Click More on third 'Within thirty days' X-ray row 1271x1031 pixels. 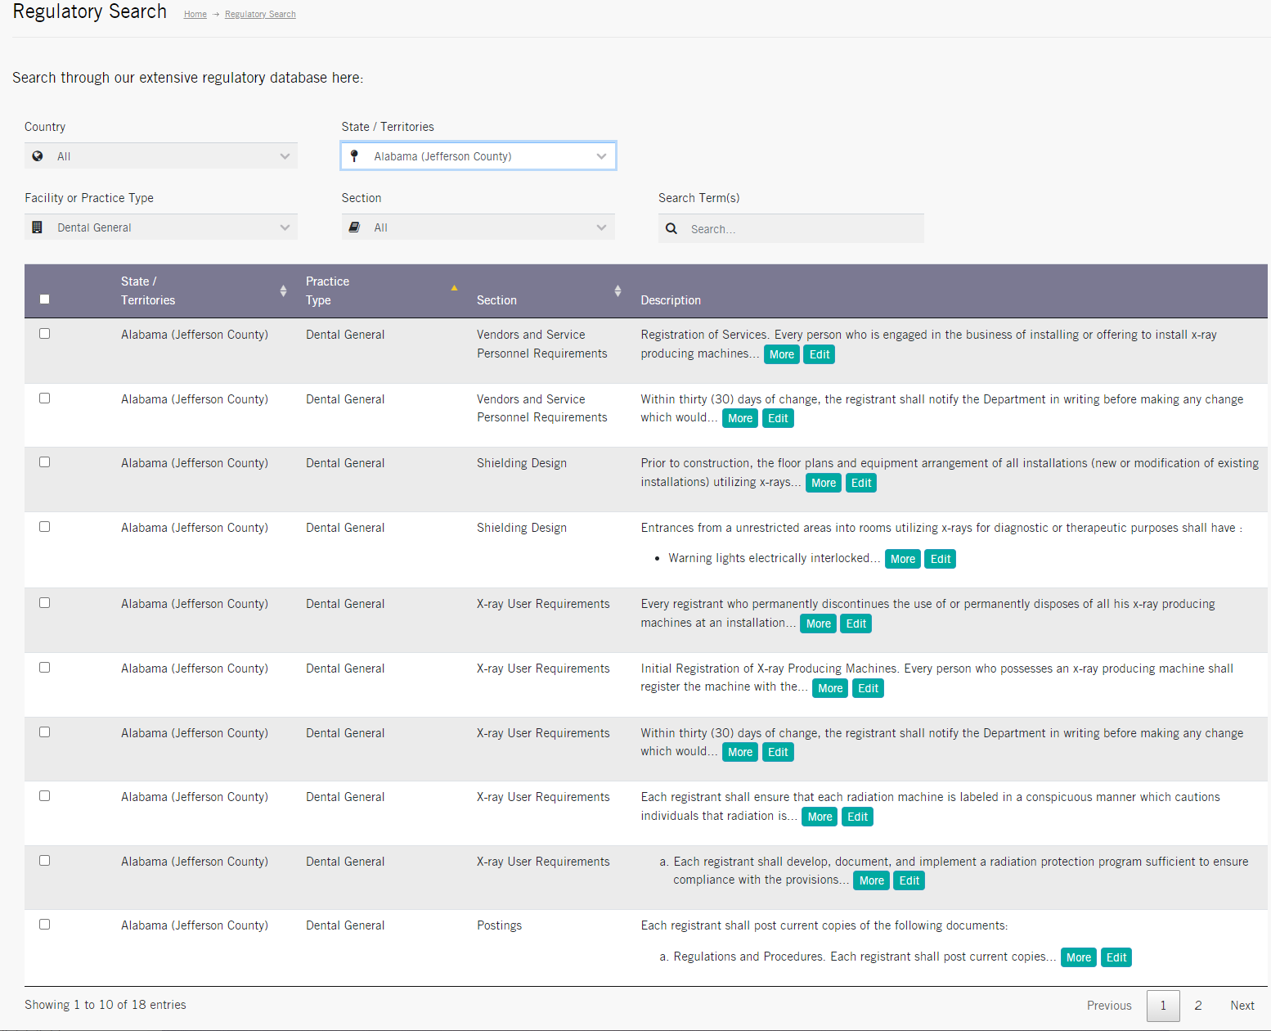tap(740, 752)
